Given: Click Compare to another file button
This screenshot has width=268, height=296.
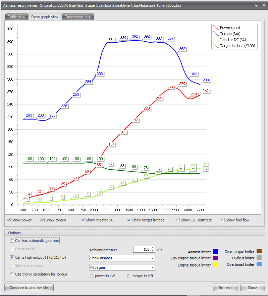Looking at the screenshot, I should (x=29, y=288).
